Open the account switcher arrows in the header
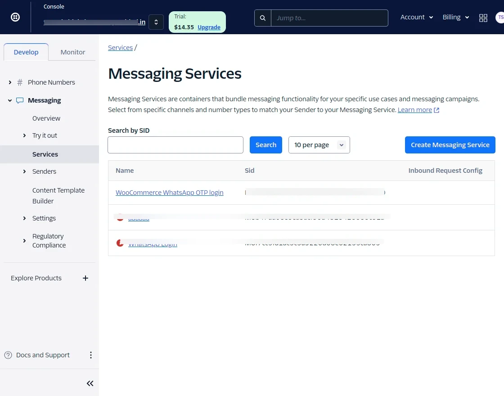The height and width of the screenshot is (396, 504). point(156,22)
